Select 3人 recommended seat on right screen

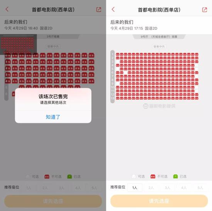167,188
